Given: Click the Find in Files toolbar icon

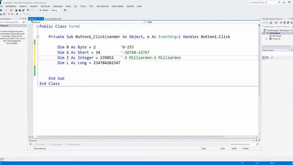Looking at the screenshot, I should pos(65,10).
